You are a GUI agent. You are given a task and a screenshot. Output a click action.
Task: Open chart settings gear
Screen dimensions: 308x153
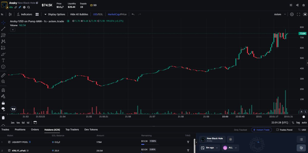[x=292, y=14]
